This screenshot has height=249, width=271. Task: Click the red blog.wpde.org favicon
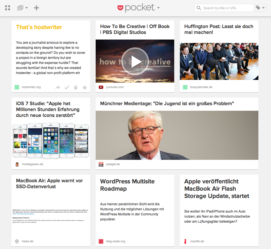point(101,241)
